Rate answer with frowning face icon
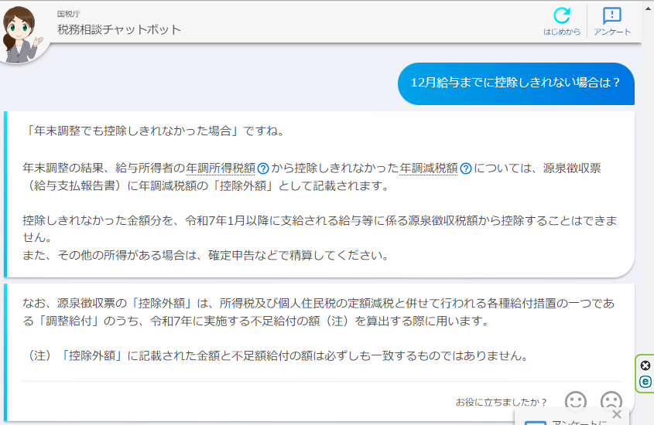Image resolution: width=654 pixels, height=425 pixels. tap(611, 401)
